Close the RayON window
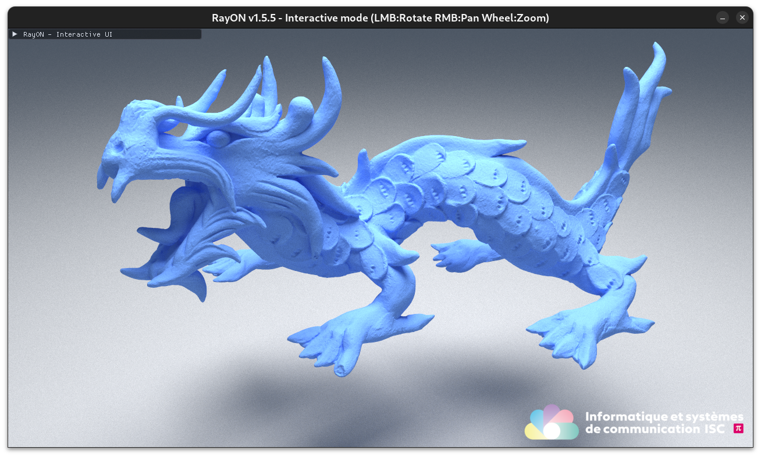Viewport: 761px width, 457px height. pos(742,18)
